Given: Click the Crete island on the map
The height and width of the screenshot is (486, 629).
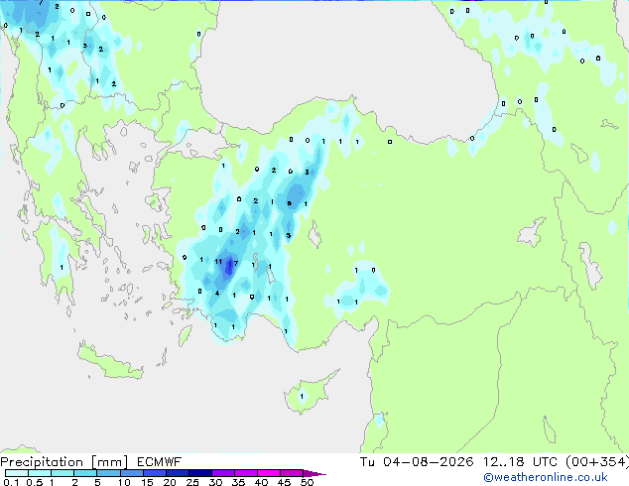Looking at the screenshot, I should [109, 363].
